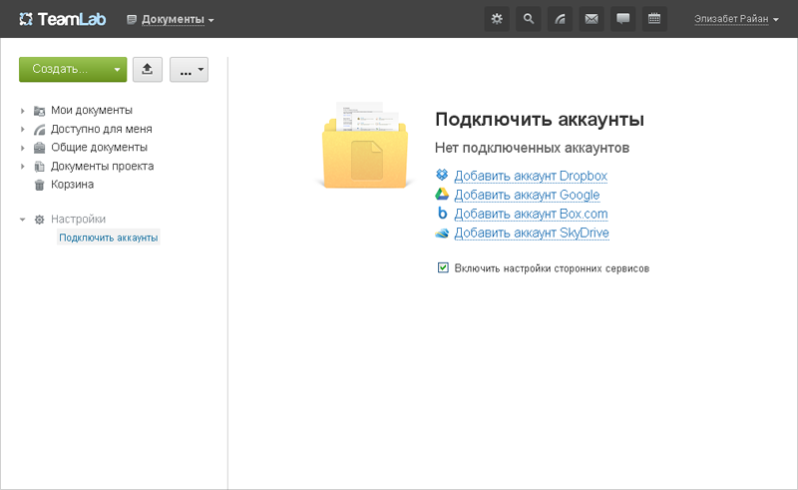Screen dimensions: 798x490
Task: Click Добавить аккаунт SkyDrive link
Action: coord(532,233)
